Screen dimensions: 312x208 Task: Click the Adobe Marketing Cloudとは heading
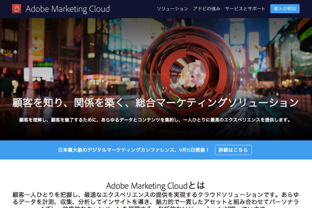155,186
